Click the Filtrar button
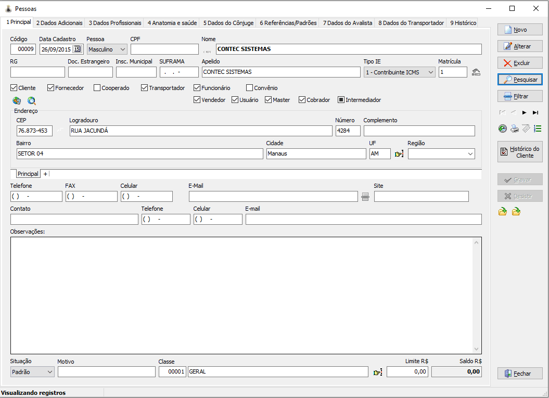 click(520, 96)
